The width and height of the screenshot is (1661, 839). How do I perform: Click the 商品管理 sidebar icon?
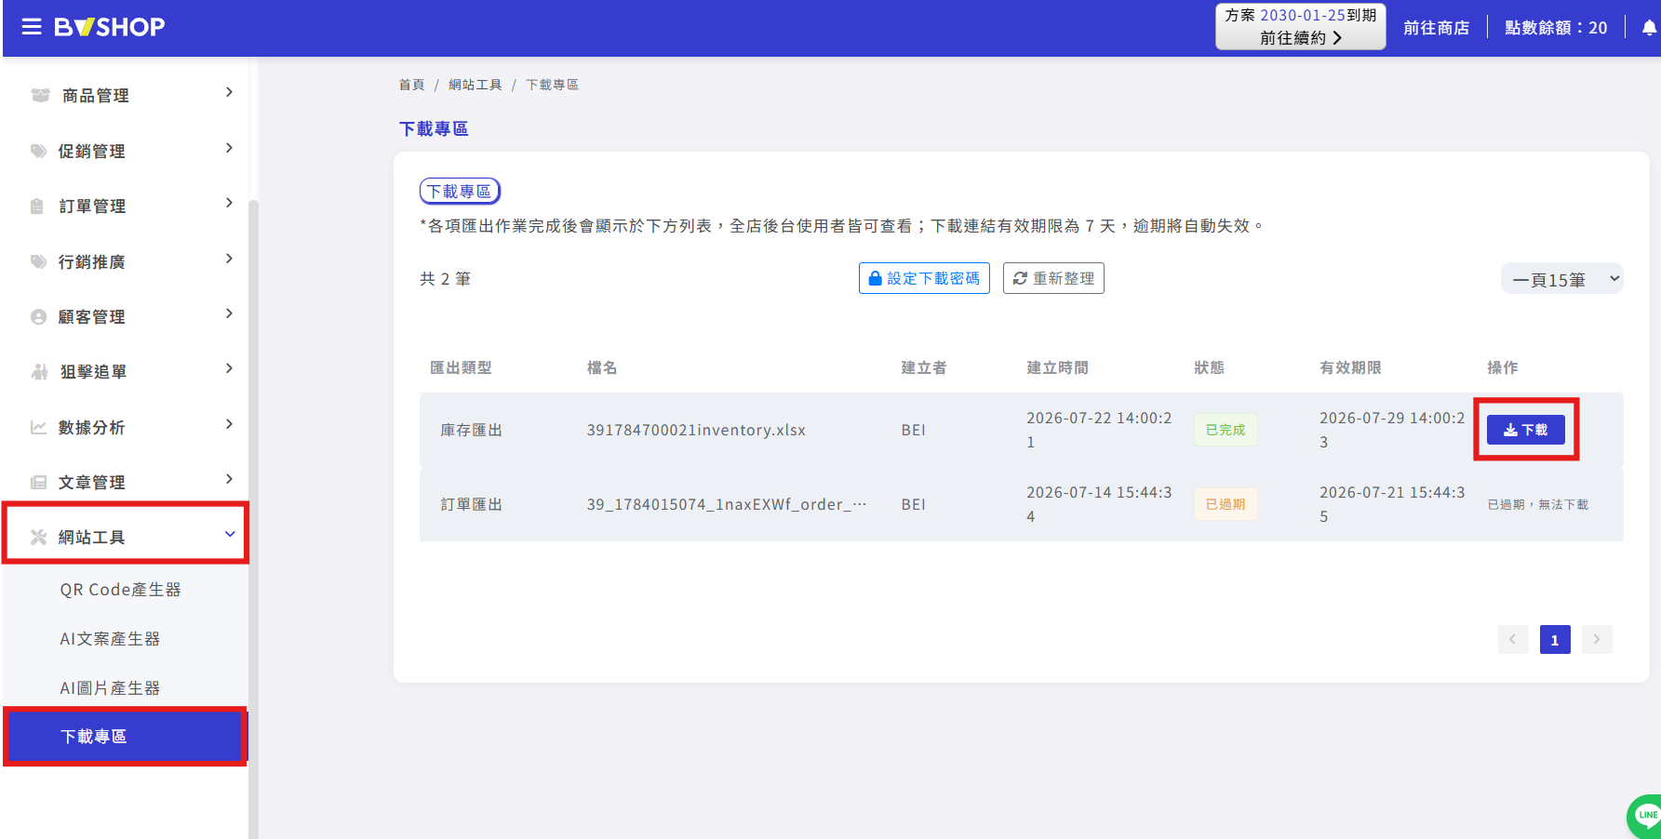coord(40,95)
